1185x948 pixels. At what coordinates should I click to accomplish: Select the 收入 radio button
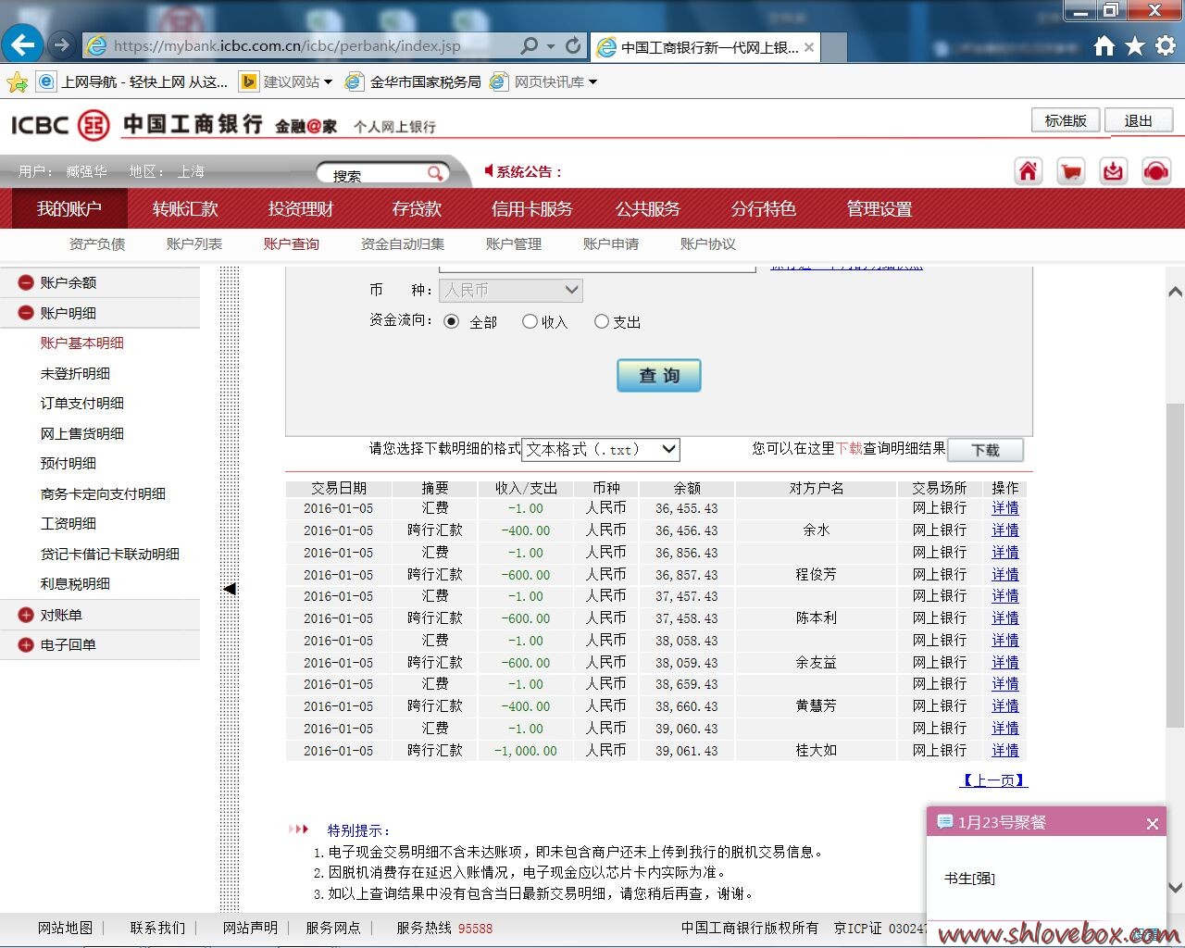530,321
